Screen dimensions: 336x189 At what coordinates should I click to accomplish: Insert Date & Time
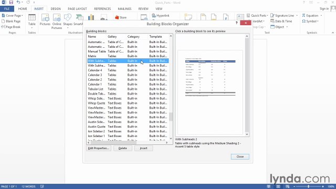[281, 21]
